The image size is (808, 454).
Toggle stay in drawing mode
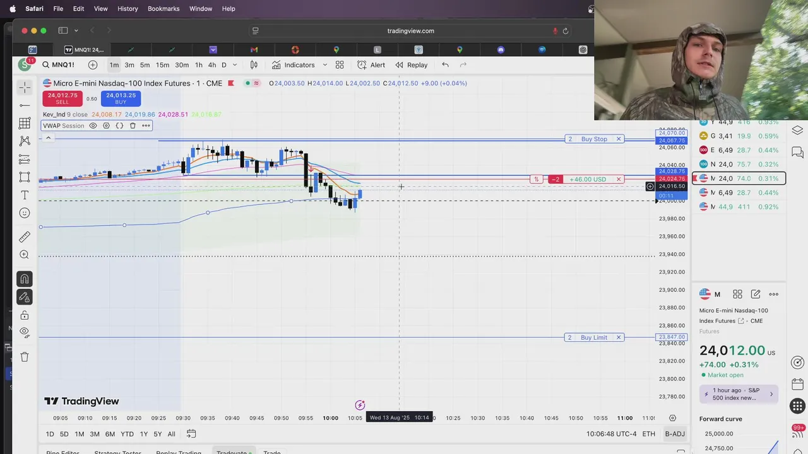(x=25, y=297)
